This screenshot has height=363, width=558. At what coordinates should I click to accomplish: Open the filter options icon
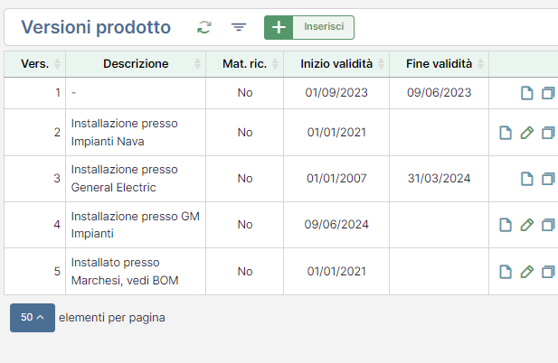(x=239, y=27)
